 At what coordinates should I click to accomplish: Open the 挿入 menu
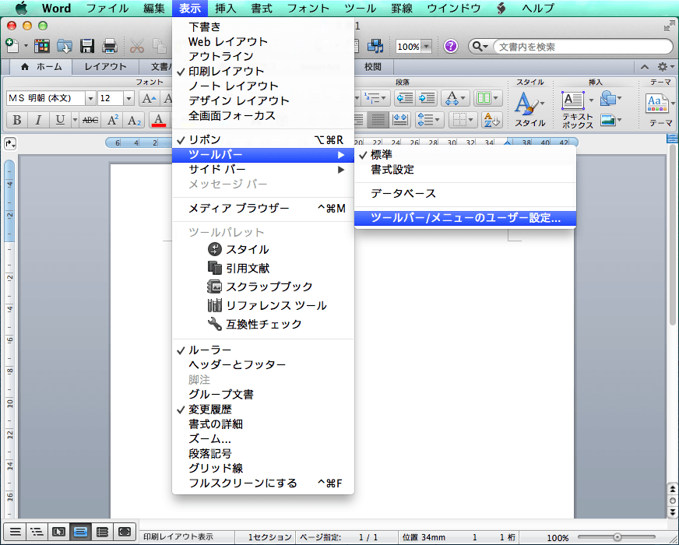(226, 9)
